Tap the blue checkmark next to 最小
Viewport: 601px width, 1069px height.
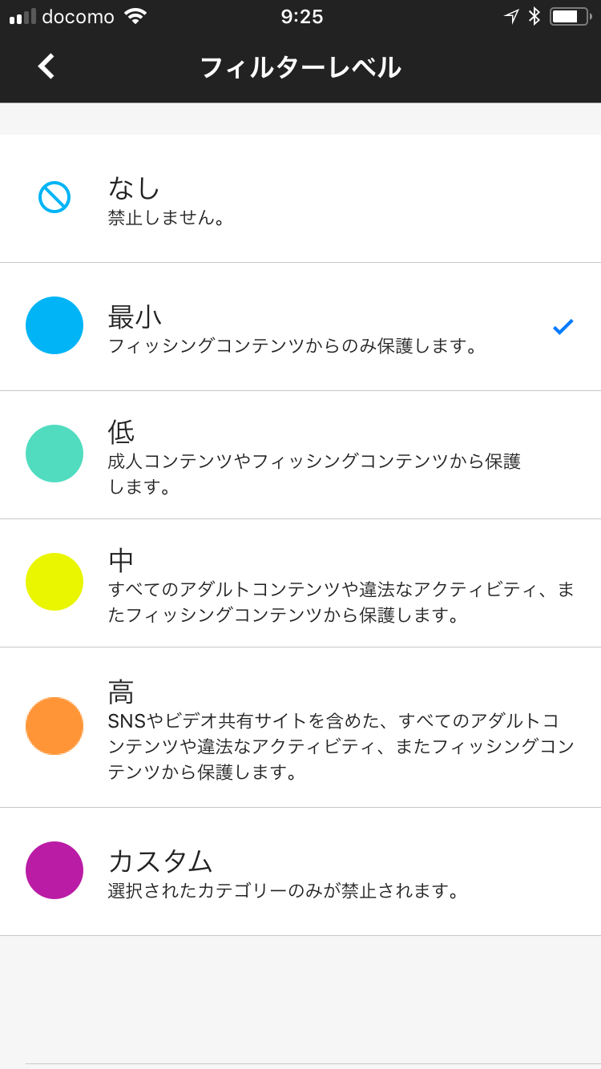(x=563, y=326)
